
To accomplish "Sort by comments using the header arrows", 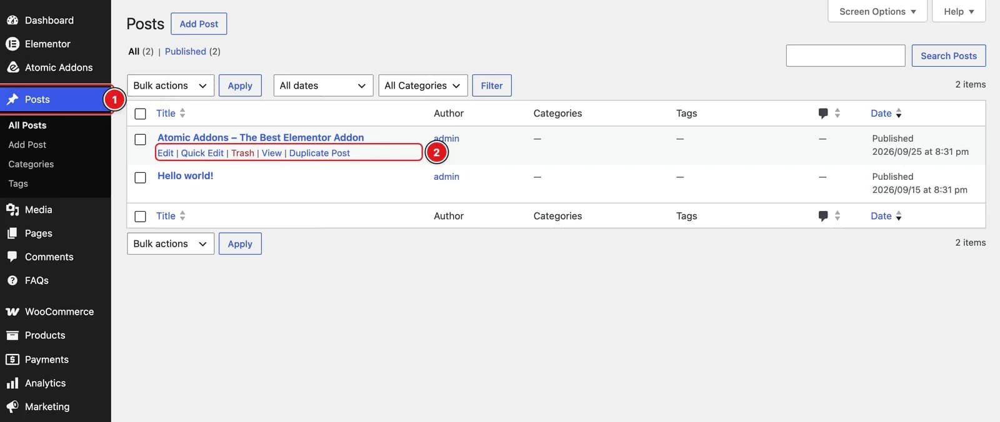I will click(x=837, y=113).
